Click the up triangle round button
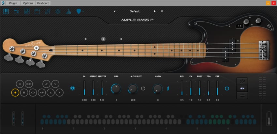The width and height of the screenshot is (277, 134). (x=51, y=92)
